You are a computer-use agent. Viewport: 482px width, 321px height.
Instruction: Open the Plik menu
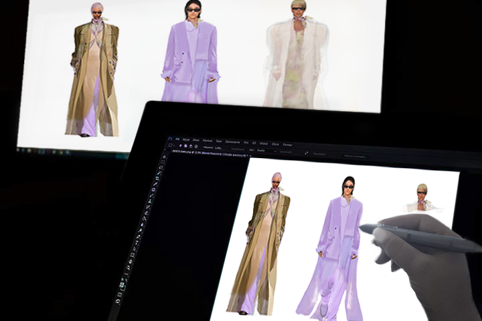pos(177,139)
